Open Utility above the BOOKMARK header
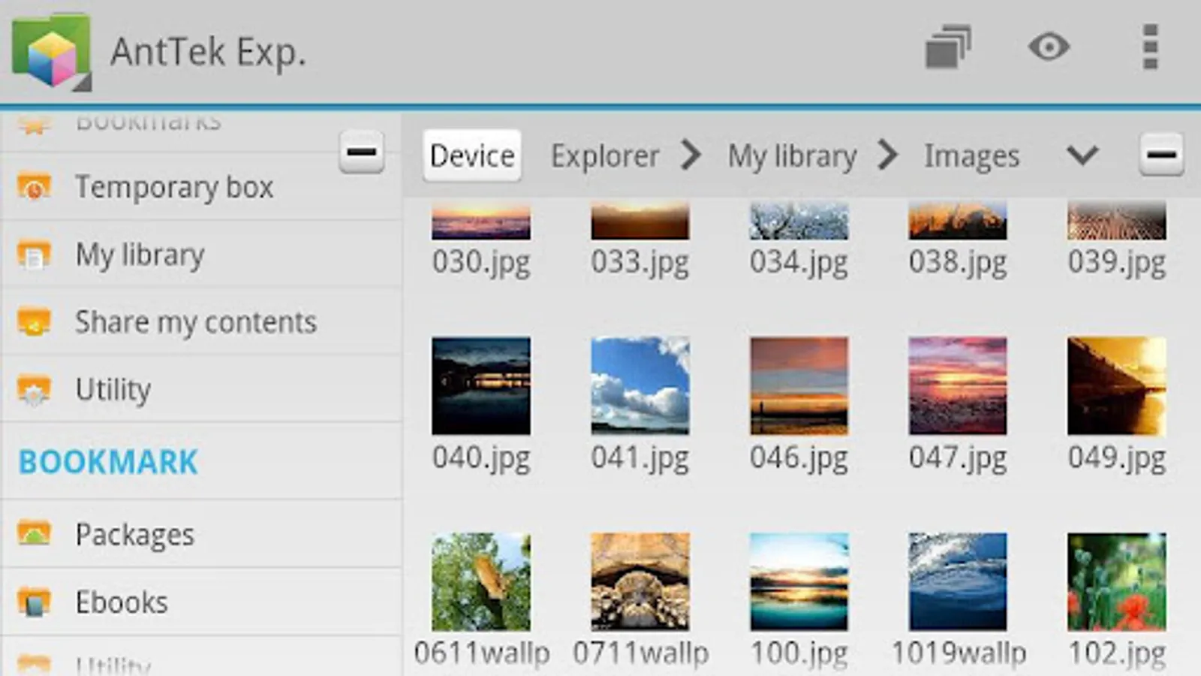1201x676 pixels. coord(201,390)
